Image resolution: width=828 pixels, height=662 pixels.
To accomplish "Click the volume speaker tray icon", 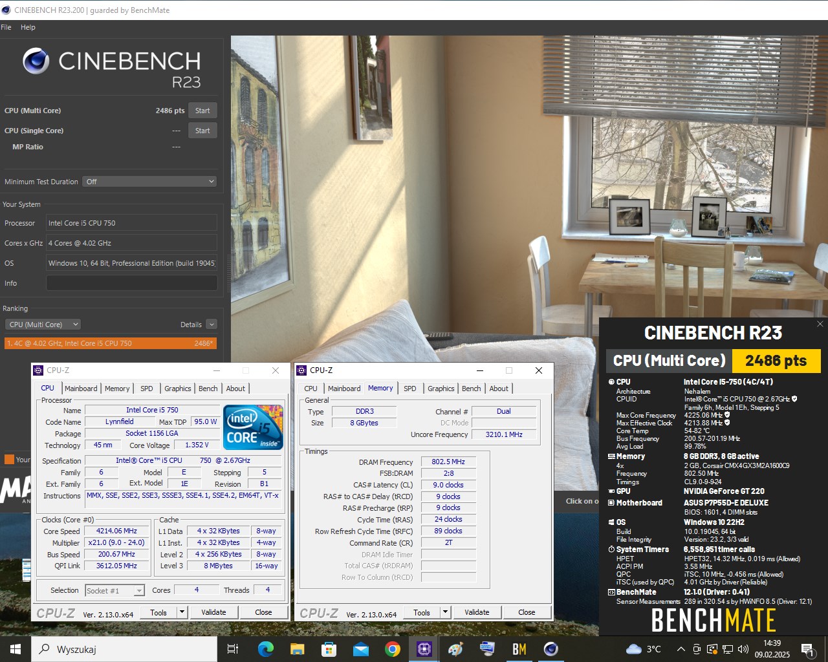I will [743, 649].
